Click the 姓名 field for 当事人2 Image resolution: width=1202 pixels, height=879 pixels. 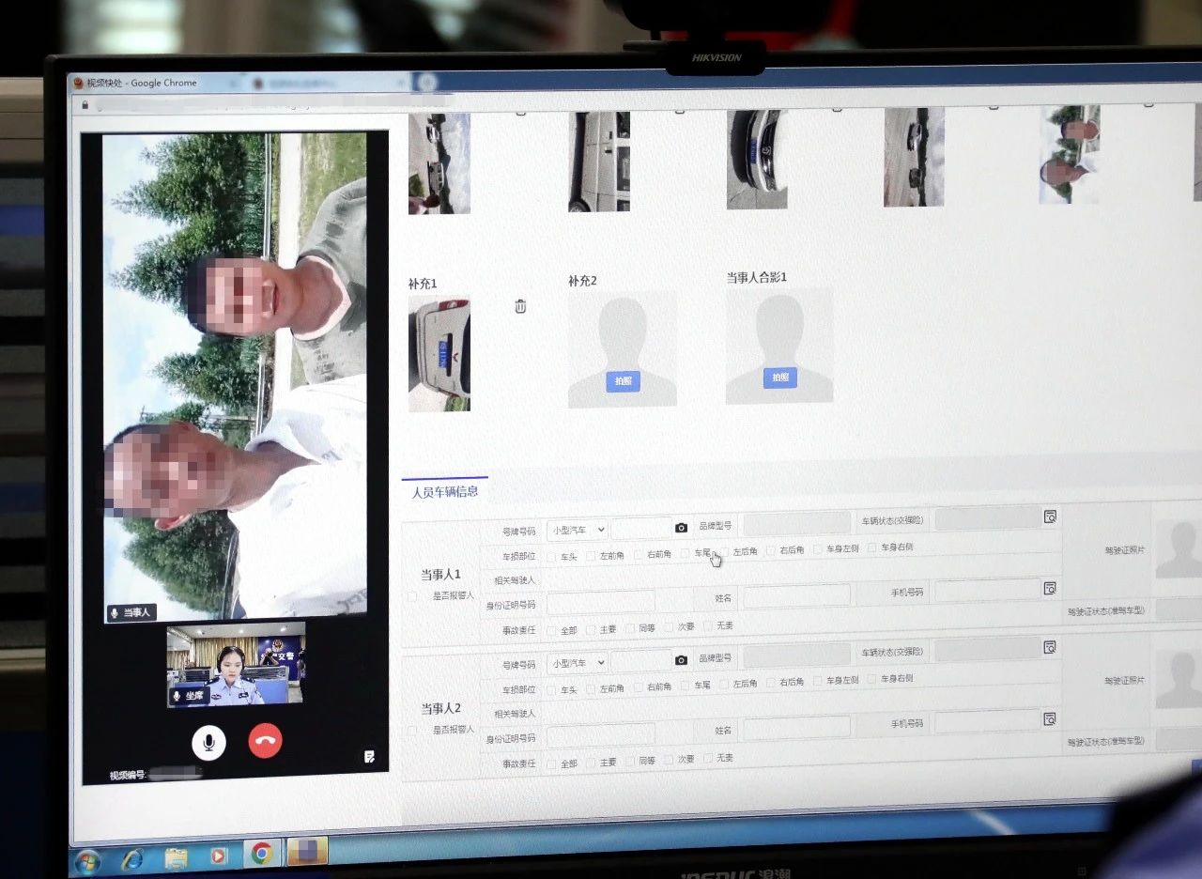pos(797,728)
